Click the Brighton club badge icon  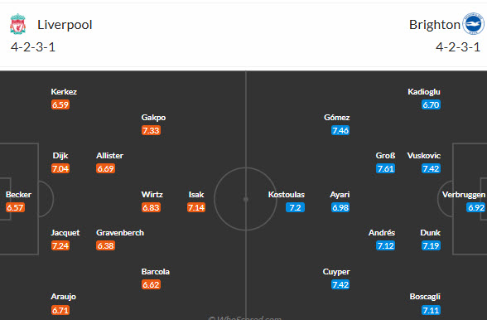pyautogui.click(x=473, y=24)
